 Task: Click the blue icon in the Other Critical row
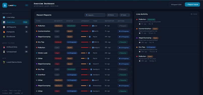tap(88, 58)
